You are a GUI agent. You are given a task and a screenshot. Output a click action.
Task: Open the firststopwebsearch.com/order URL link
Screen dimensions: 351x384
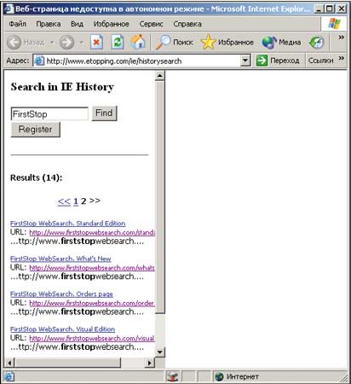pos(92,303)
